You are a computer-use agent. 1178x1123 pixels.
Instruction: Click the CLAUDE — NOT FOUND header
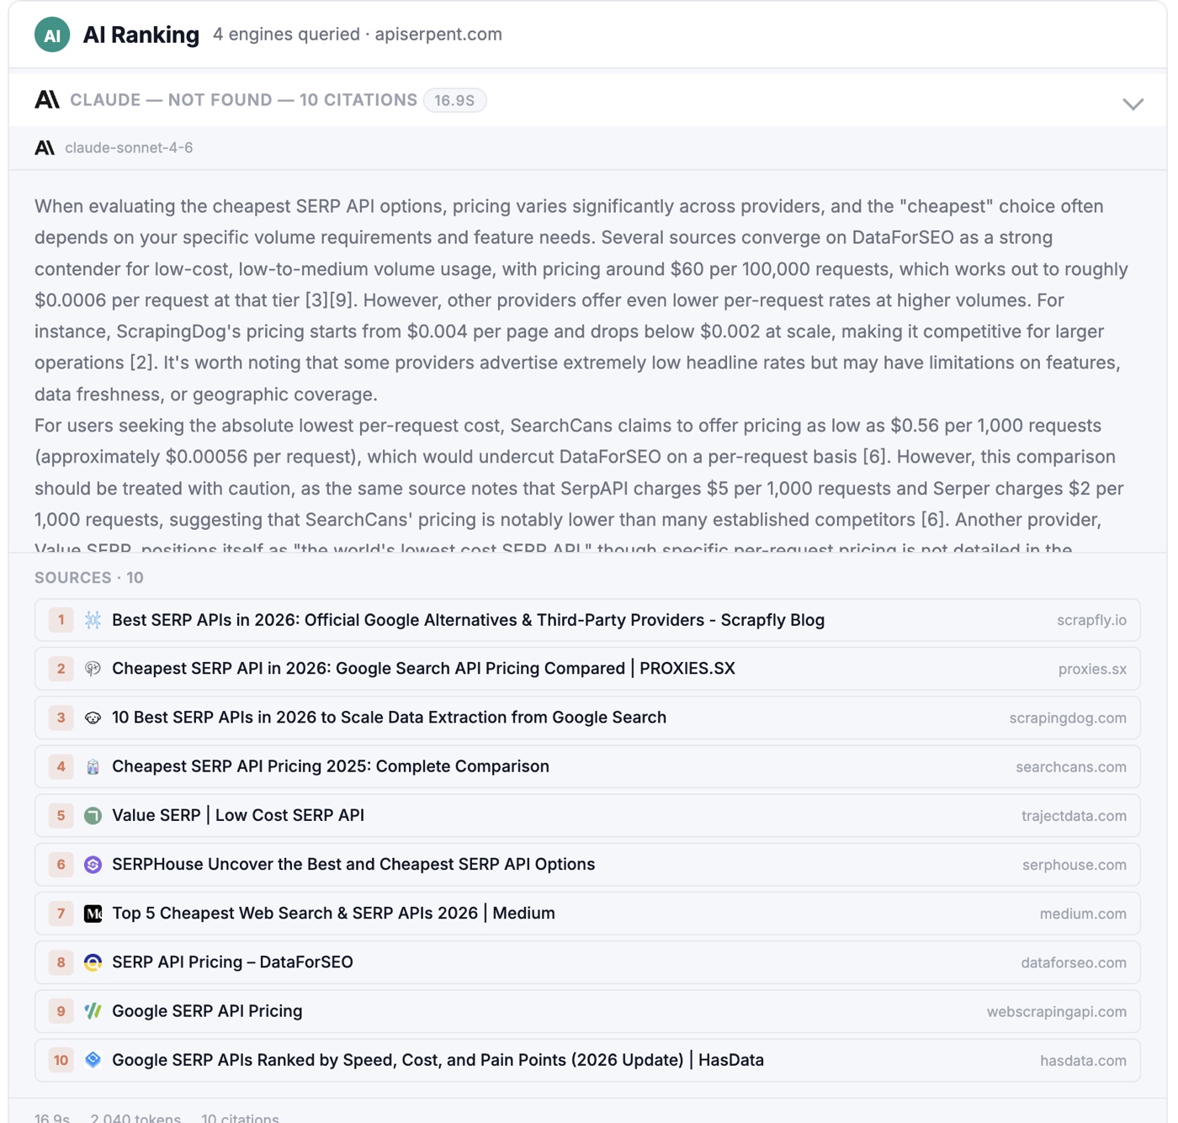click(x=243, y=100)
